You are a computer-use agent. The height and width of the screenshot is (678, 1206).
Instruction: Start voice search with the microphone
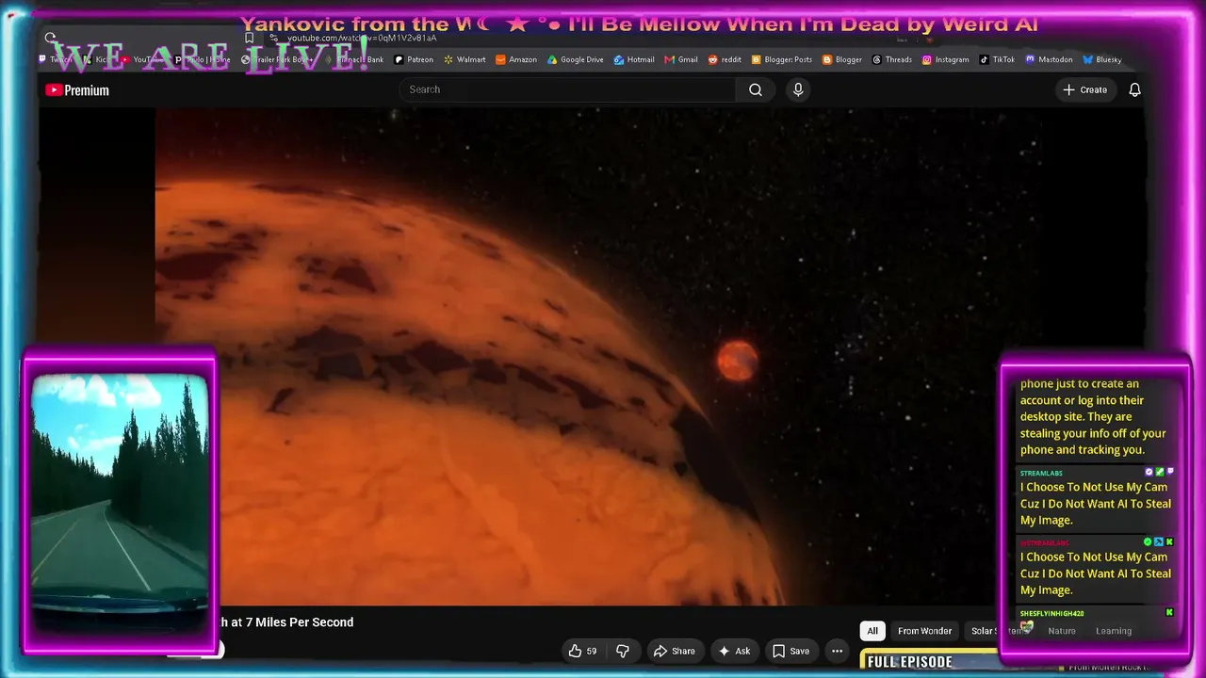tap(798, 89)
